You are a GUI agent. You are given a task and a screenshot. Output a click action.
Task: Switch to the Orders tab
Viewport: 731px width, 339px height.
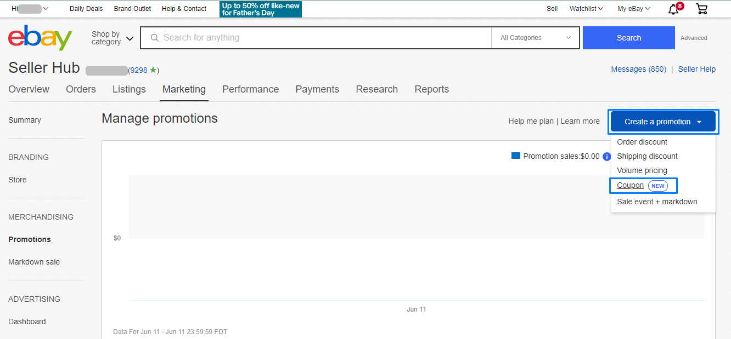(81, 89)
